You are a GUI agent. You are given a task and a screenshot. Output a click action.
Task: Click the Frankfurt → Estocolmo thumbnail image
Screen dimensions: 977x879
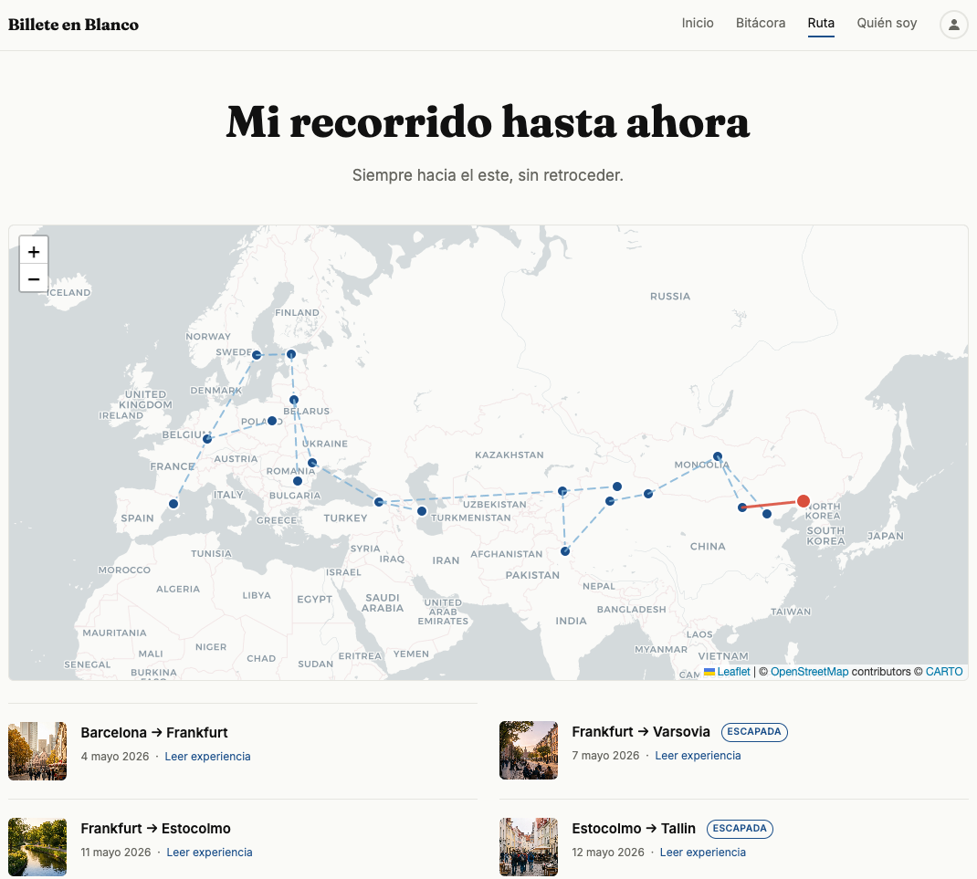point(37,847)
